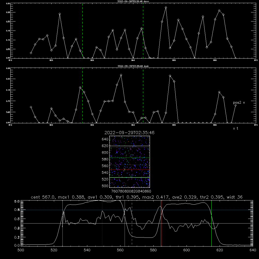
Task: Click the dawn peak diamond at 851
Action: [x=178, y=20]
